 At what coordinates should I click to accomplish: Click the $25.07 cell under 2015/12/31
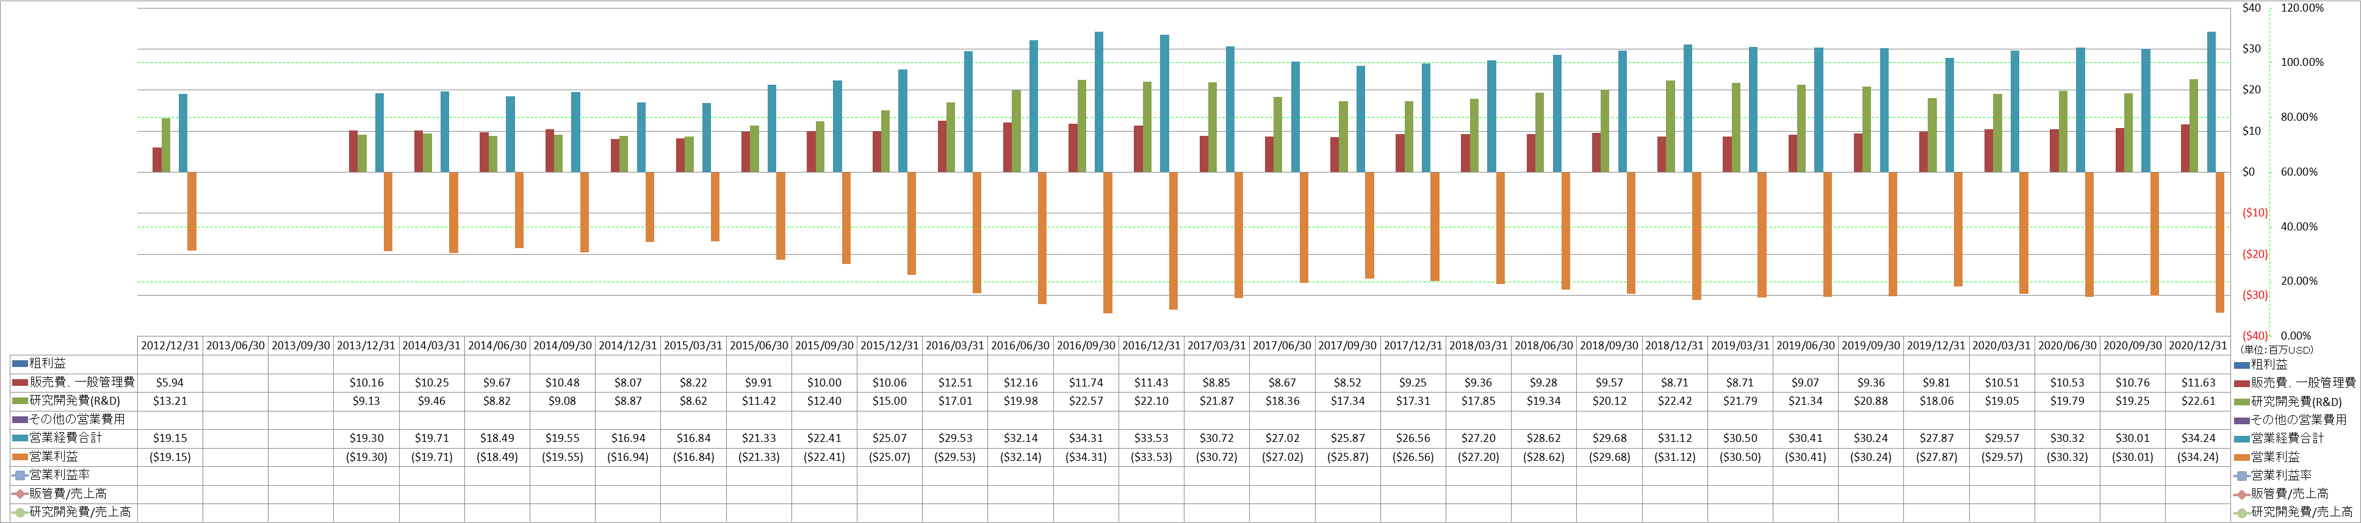[x=890, y=439]
